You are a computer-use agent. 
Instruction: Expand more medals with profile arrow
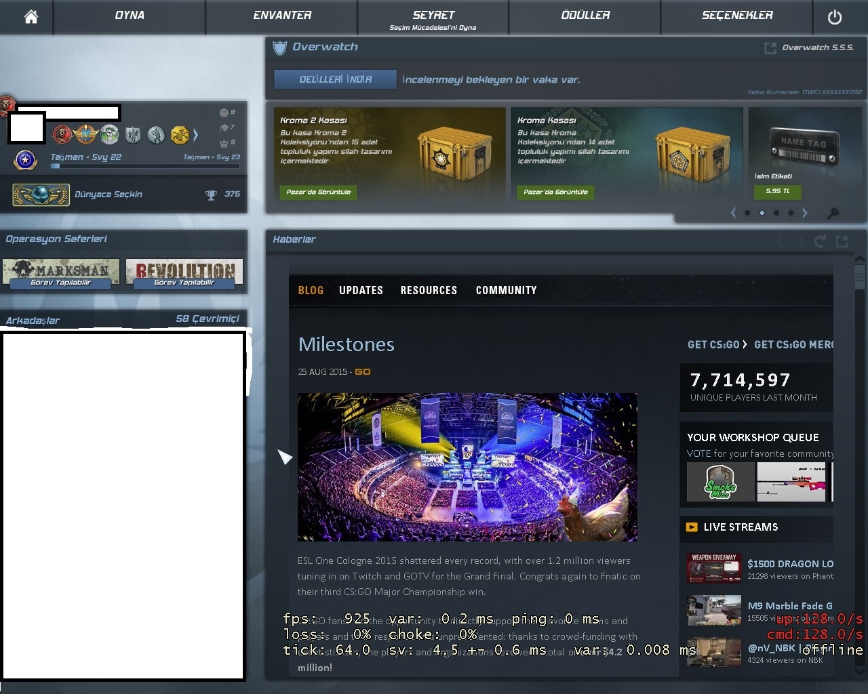(195, 135)
